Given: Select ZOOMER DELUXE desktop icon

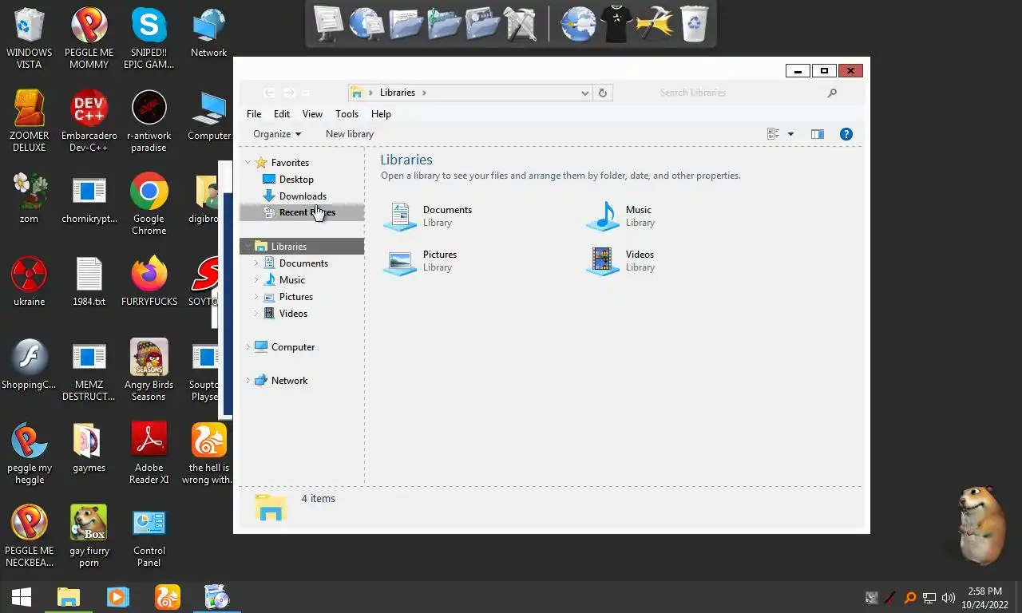Looking at the screenshot, I should click(30, 121).
